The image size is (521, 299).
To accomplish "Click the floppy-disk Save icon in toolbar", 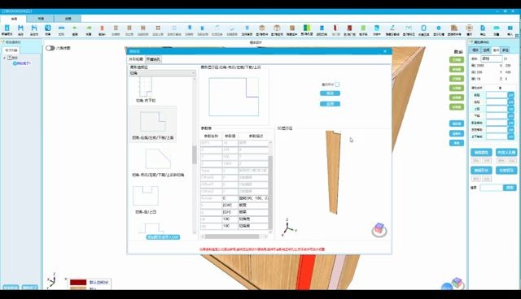I will [x=20, y=28].
